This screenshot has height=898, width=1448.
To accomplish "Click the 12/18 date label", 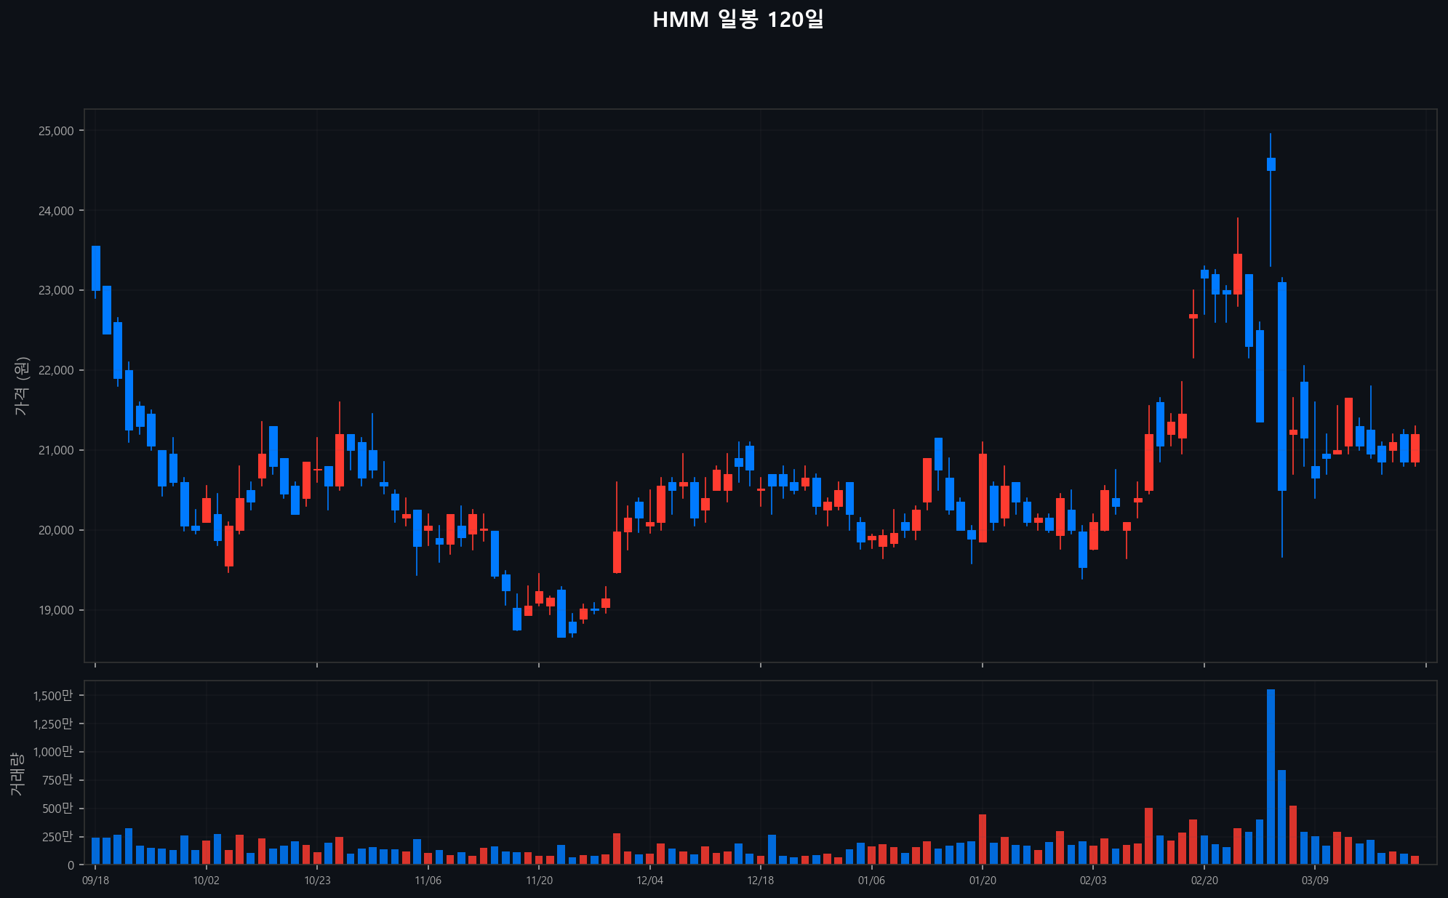I will point(761,881).
